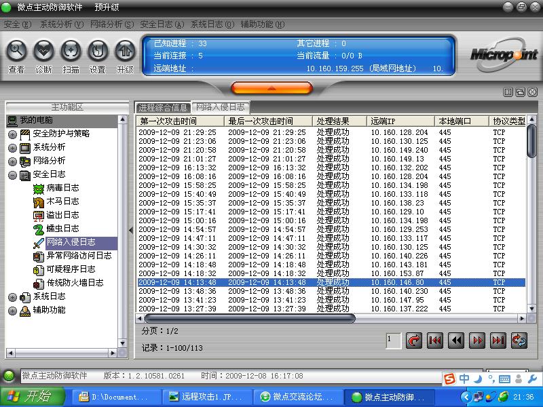
Task: Sort by 最后一次攻击时间 column header
Action: [x=268, y=121]
